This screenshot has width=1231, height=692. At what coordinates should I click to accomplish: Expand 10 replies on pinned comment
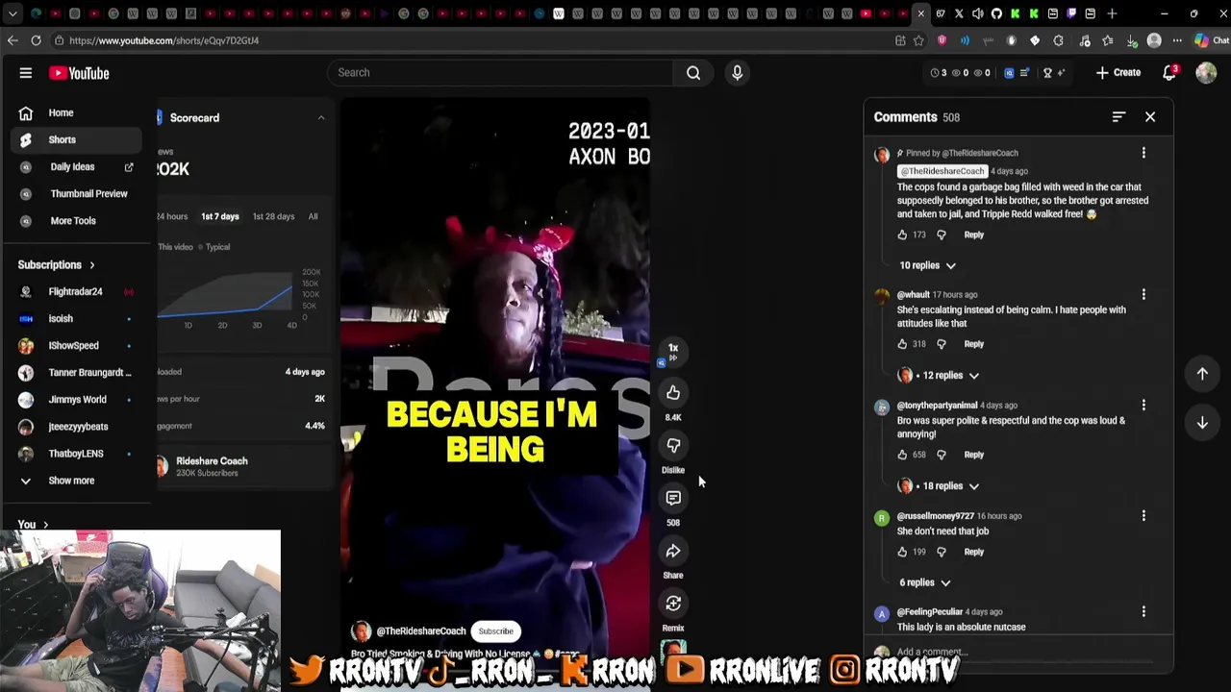[927, 265]
